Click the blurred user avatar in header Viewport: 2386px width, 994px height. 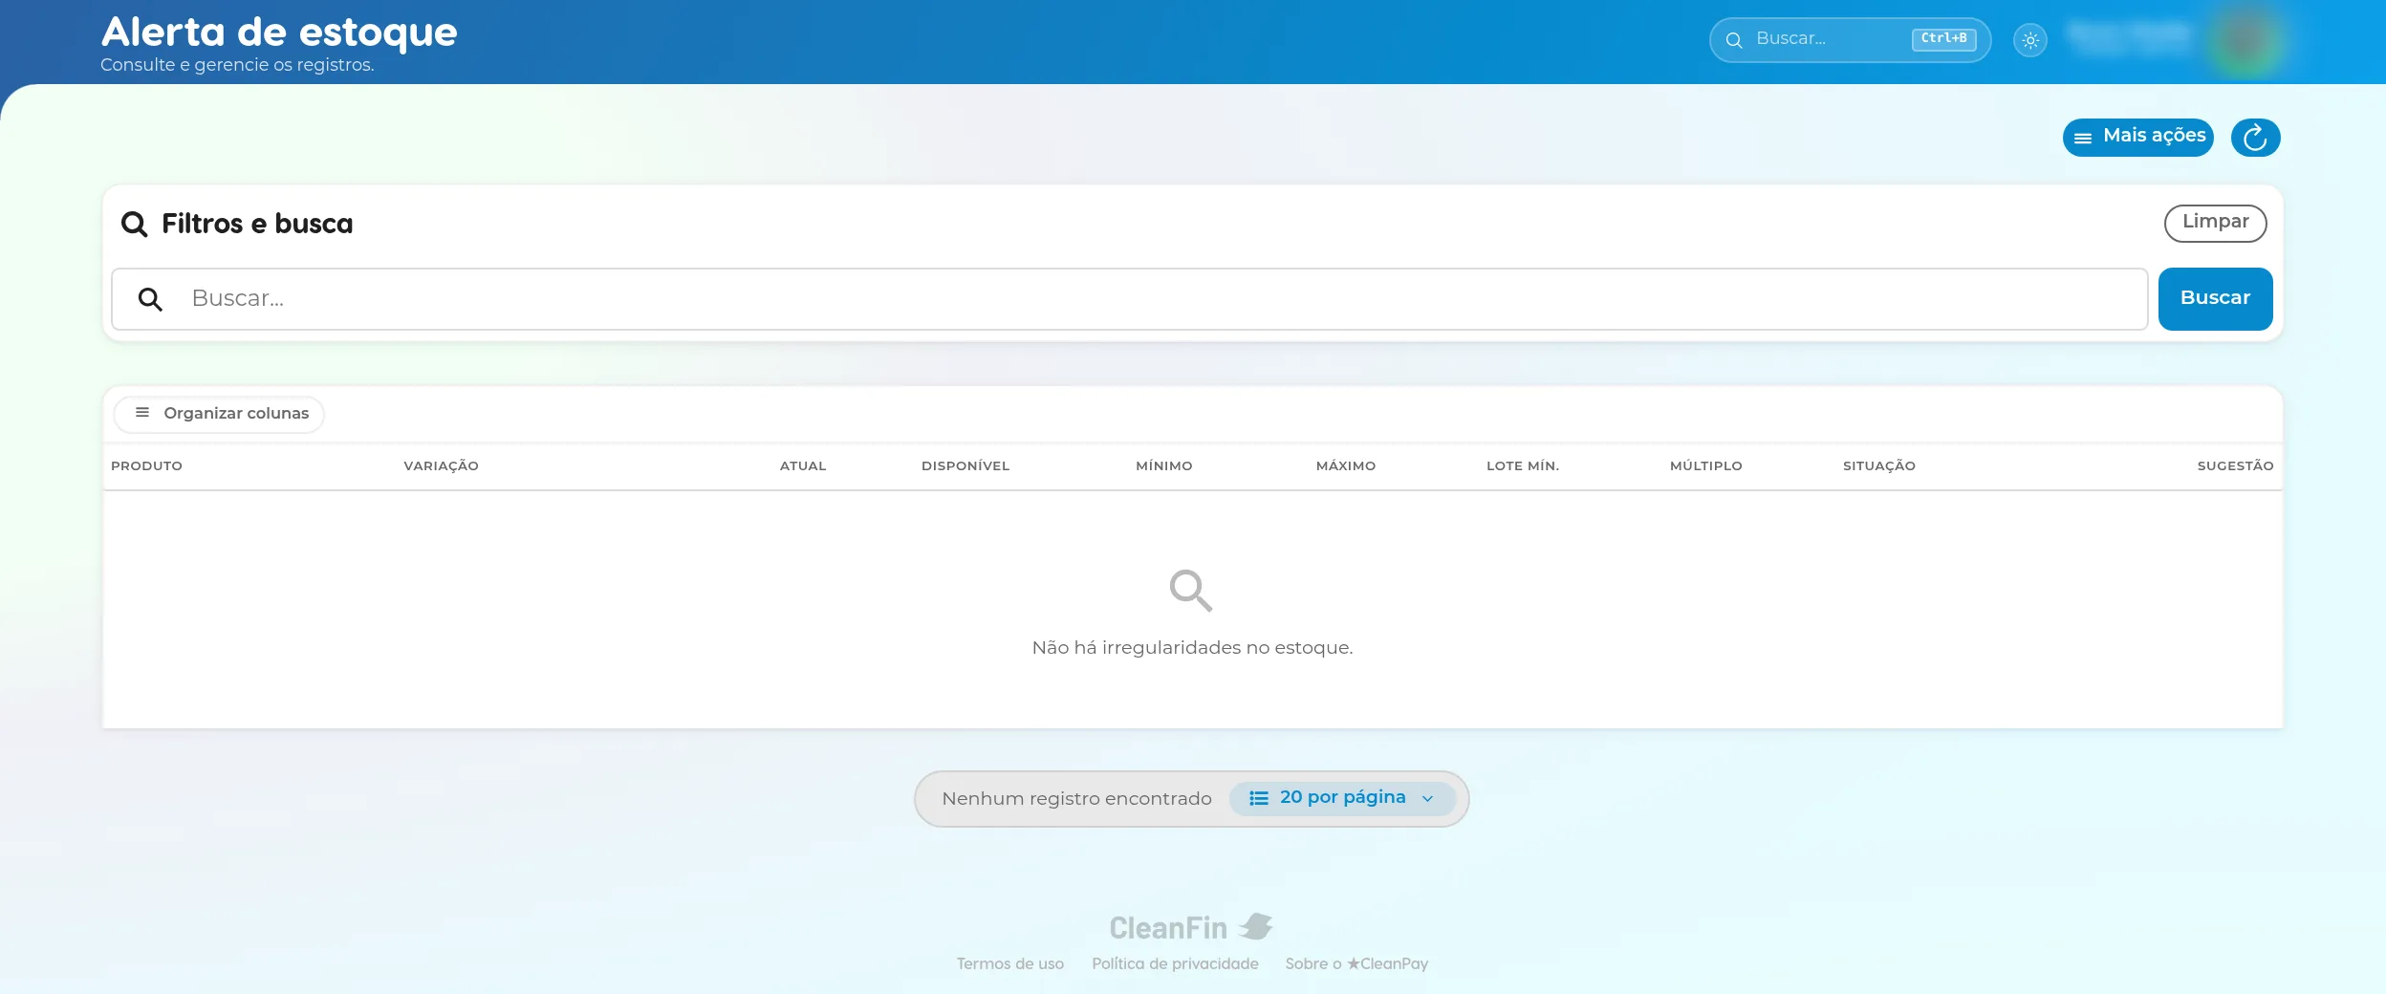coord(2245,40)
